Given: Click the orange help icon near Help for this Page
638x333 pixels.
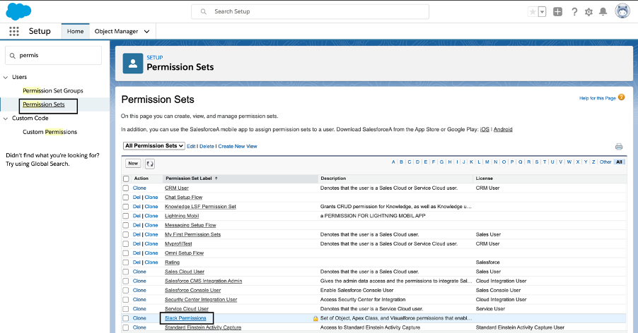Looking at the screenshot, I should 621,97.
